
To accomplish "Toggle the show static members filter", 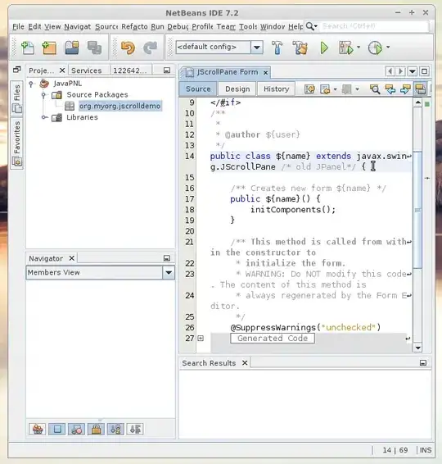I will [x=76, y=429].
